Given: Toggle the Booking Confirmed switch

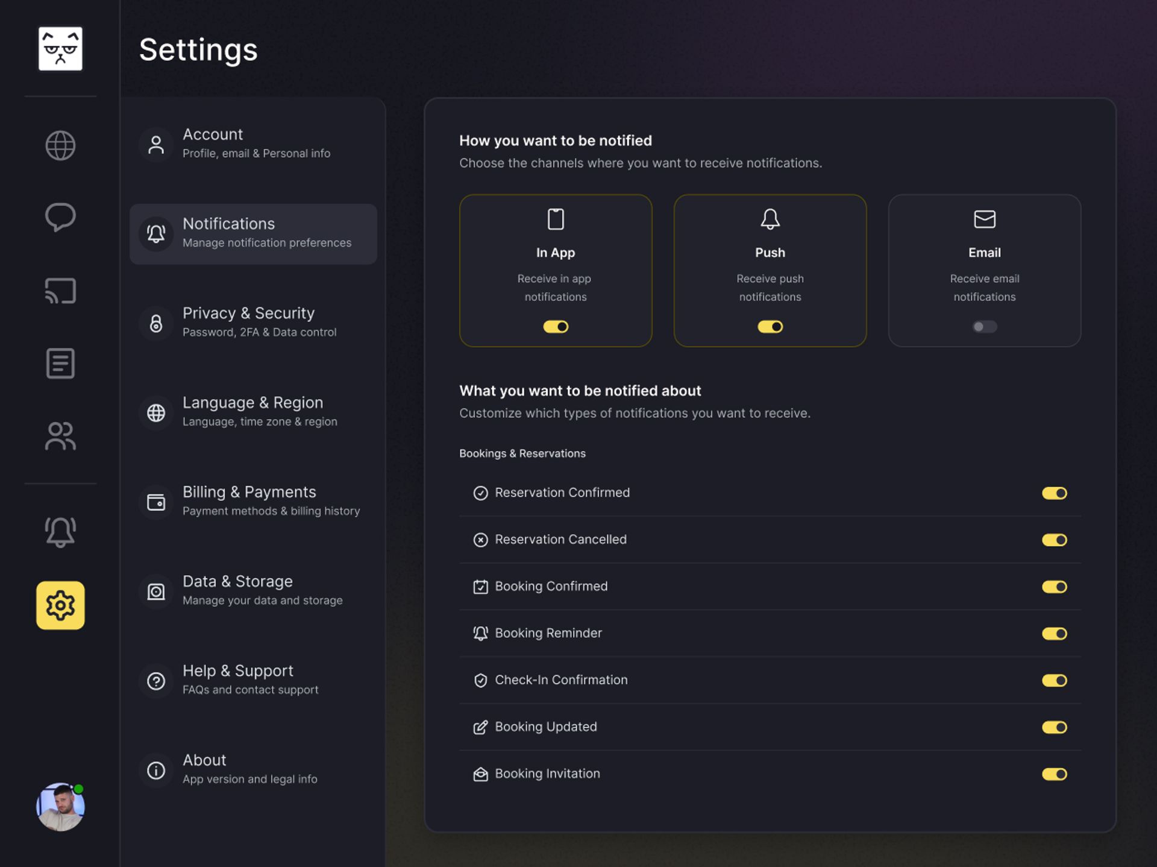Looking at the screenshot, I should coord(1055,587).
